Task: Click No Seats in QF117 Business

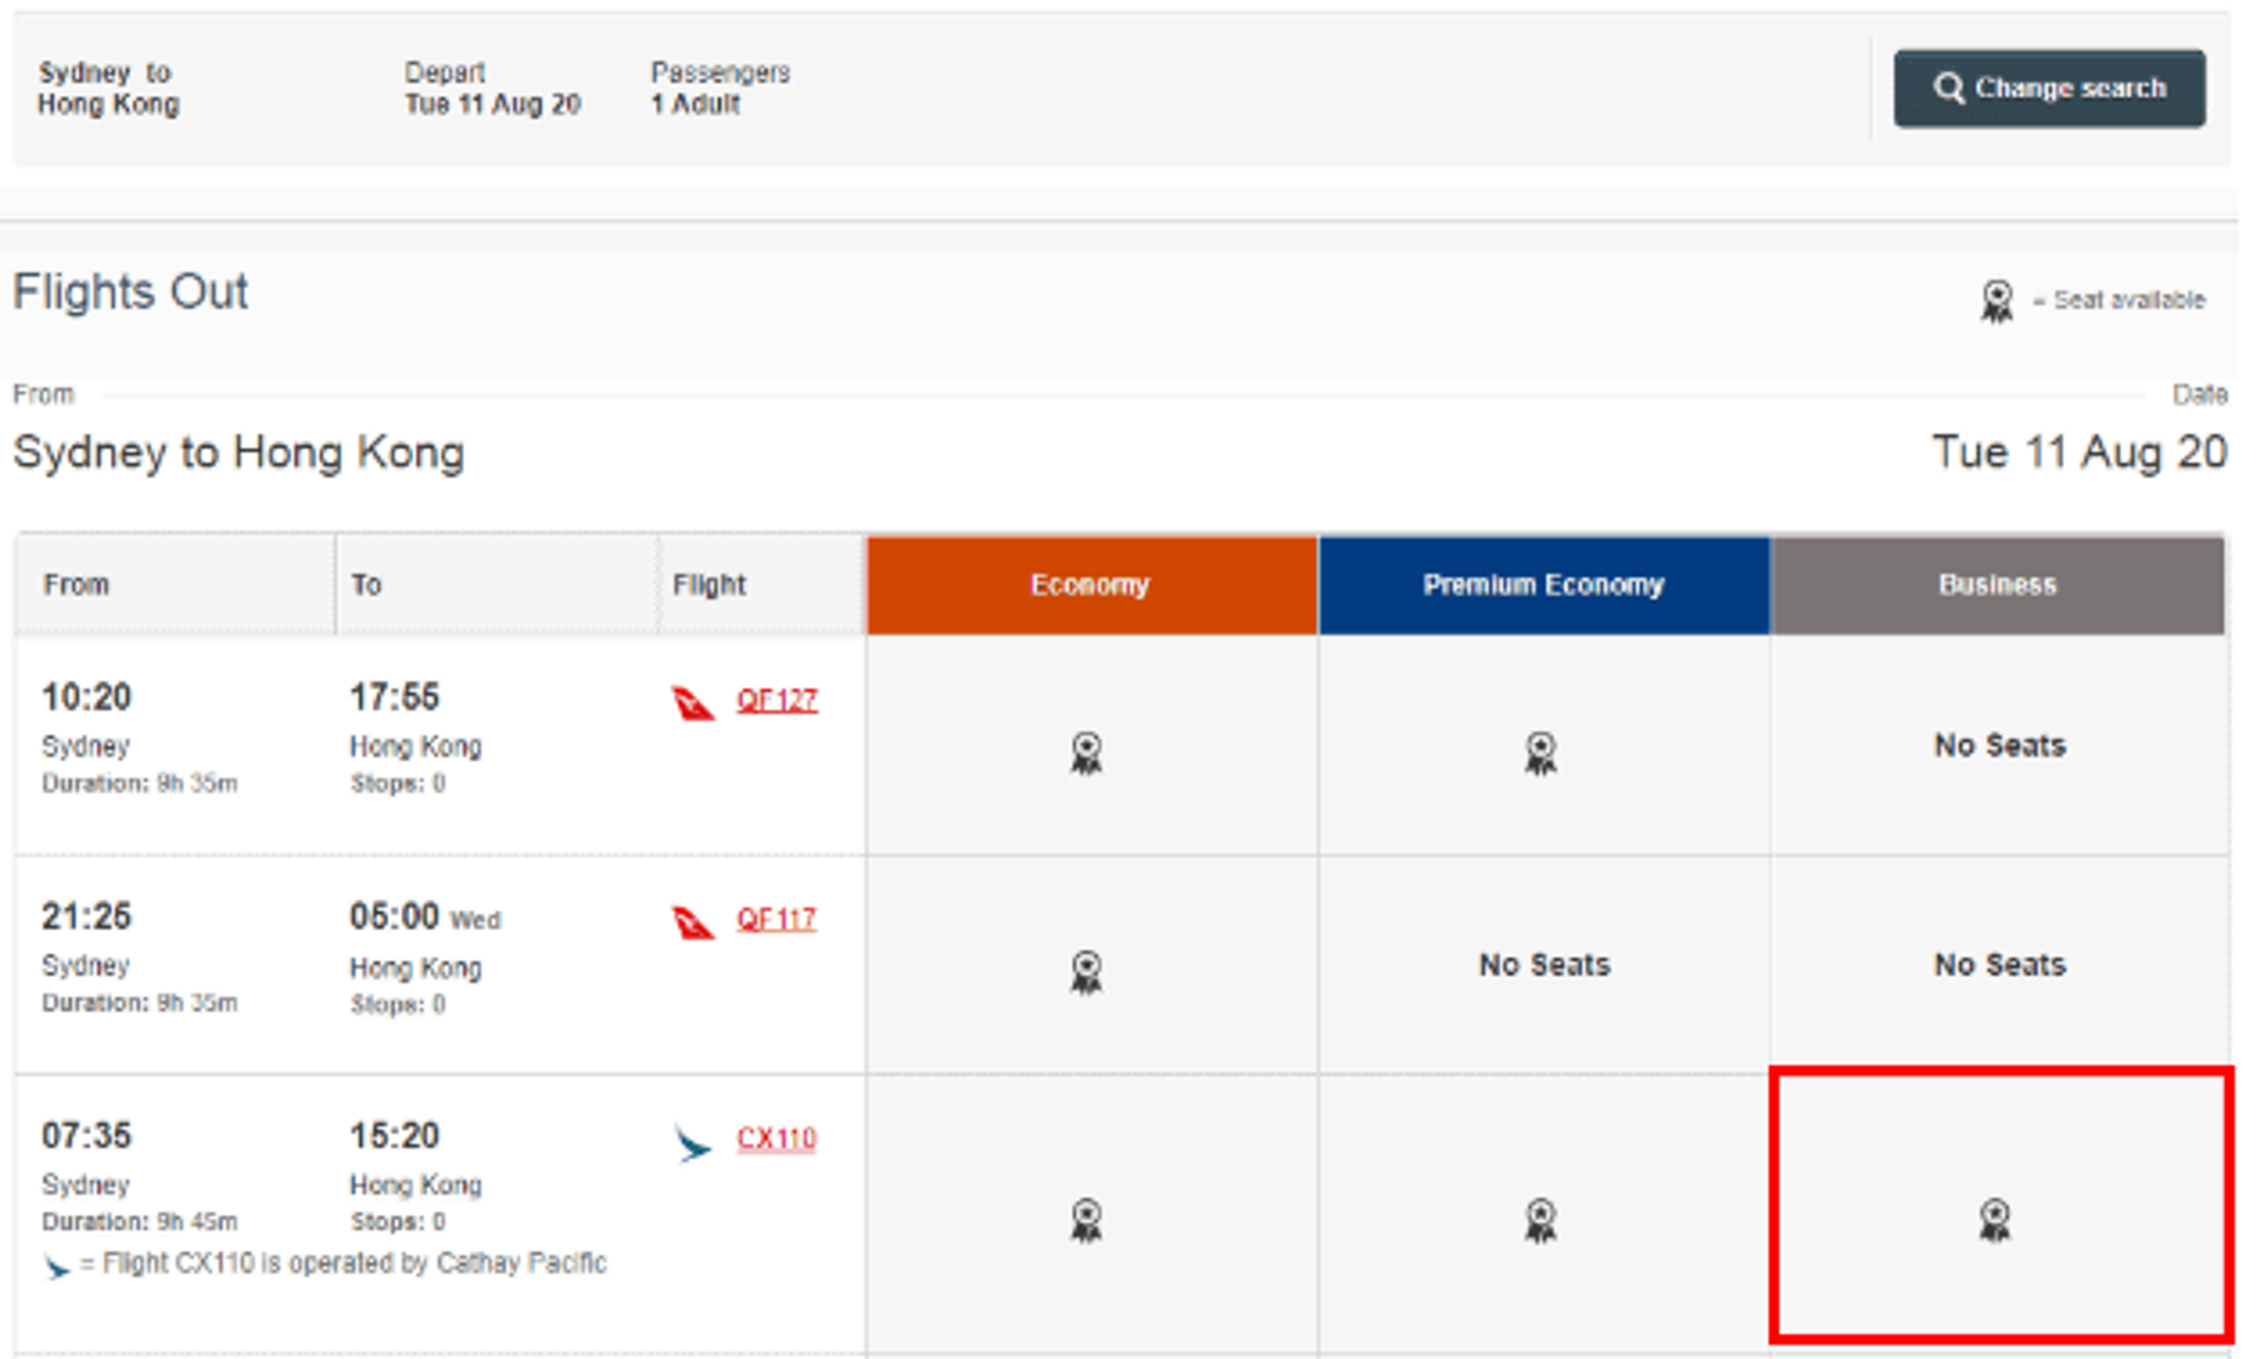Action: 2000,964
